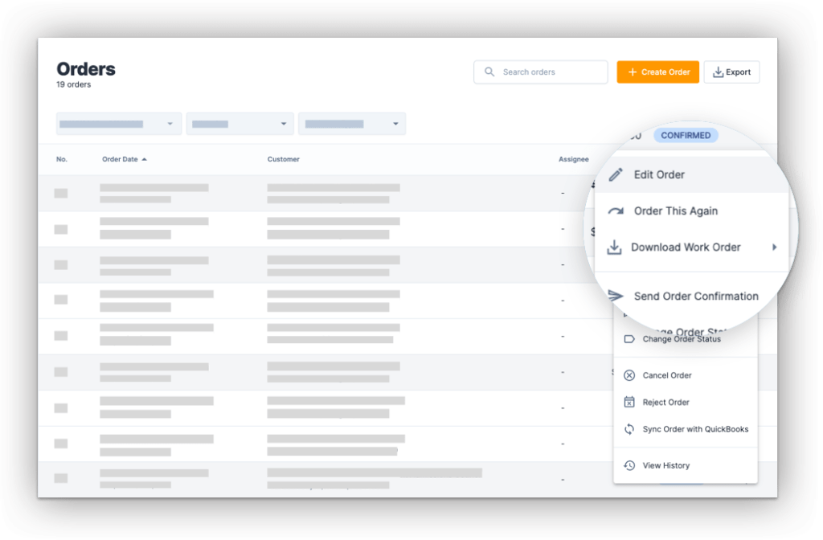This screenshot has height=540, width=823.
Task: Click the No. column header
Action: pyautogui.click(x=62, y=159)
